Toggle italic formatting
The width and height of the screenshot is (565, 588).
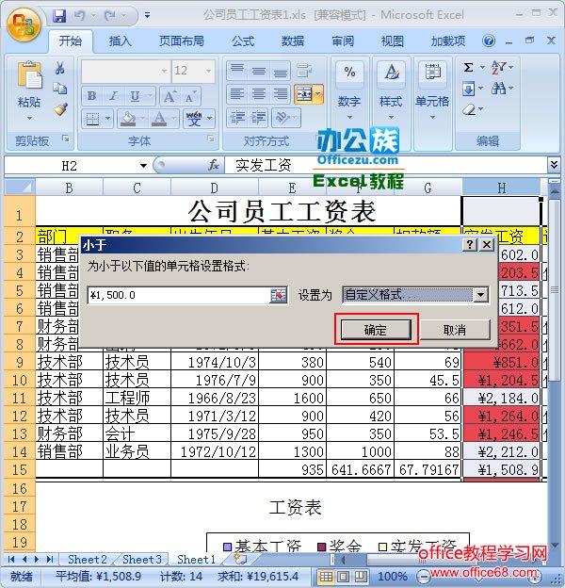coord(113,96)
